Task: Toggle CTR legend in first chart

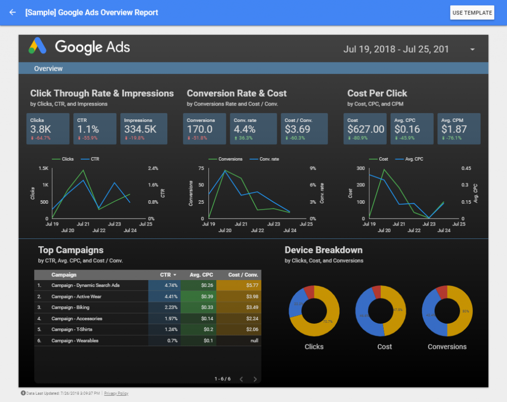Action: (90, 159)
